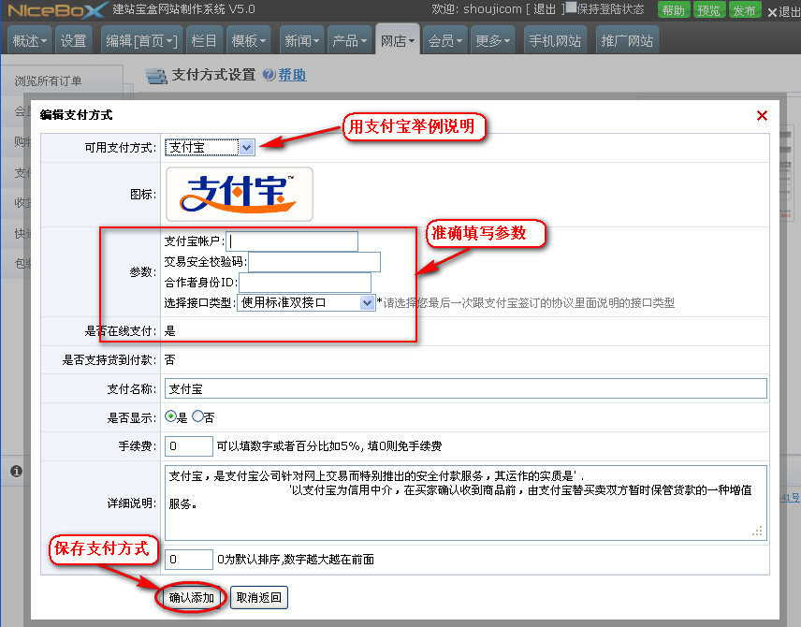Expand the 编辑[首页] menu
Viewport: 801px width, 627px height.
(141, 40)
